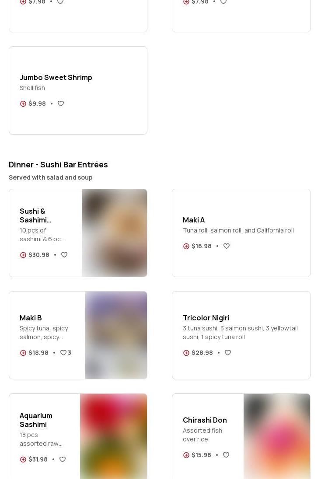Viewport: 328px width, 479px height.
Task: Favorite the Tricolor Nigiri dish
Action: click(228, 353)
